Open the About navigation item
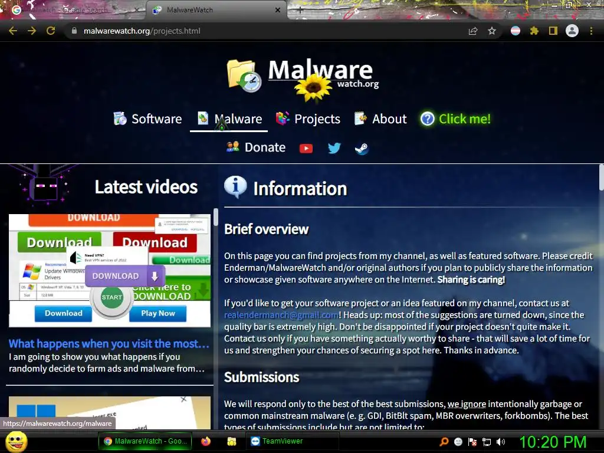Viewport: 604px width, 453px height. pyautogui.click(x=380, y=119)
